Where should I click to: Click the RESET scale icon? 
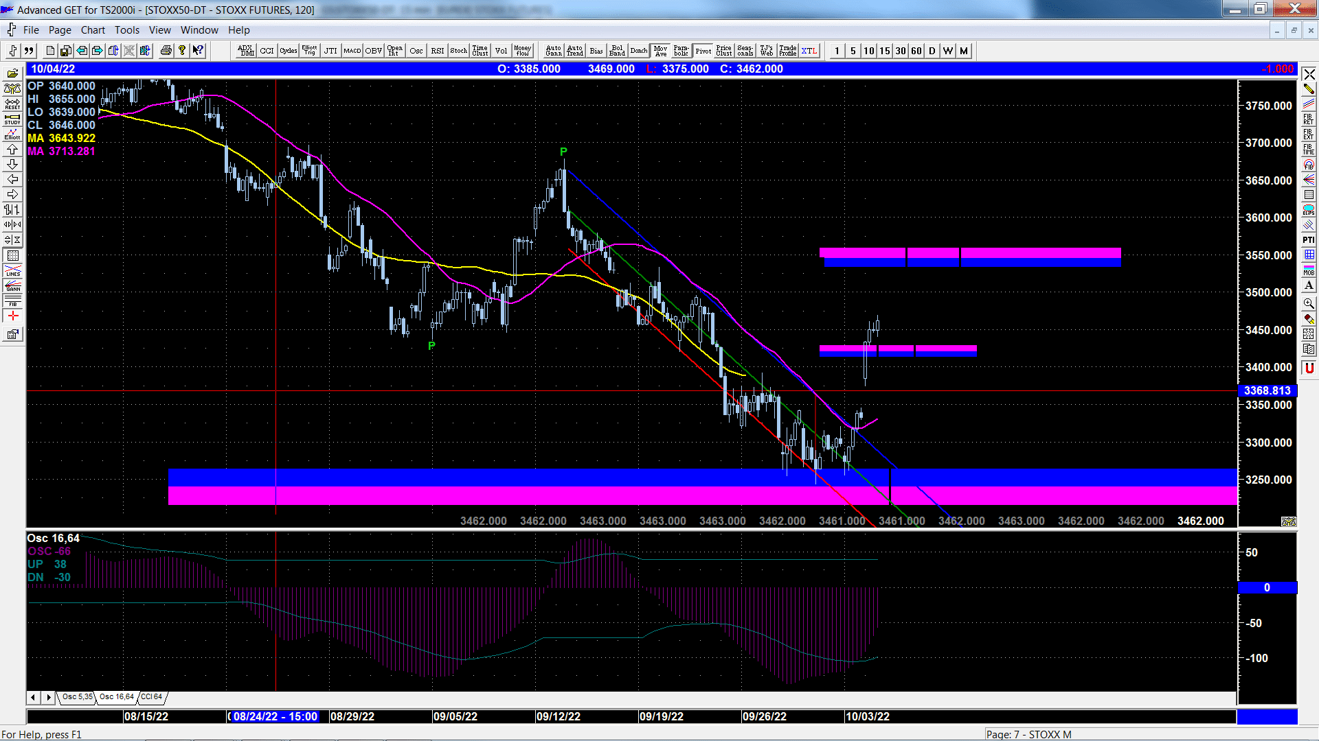click(12, 104)
